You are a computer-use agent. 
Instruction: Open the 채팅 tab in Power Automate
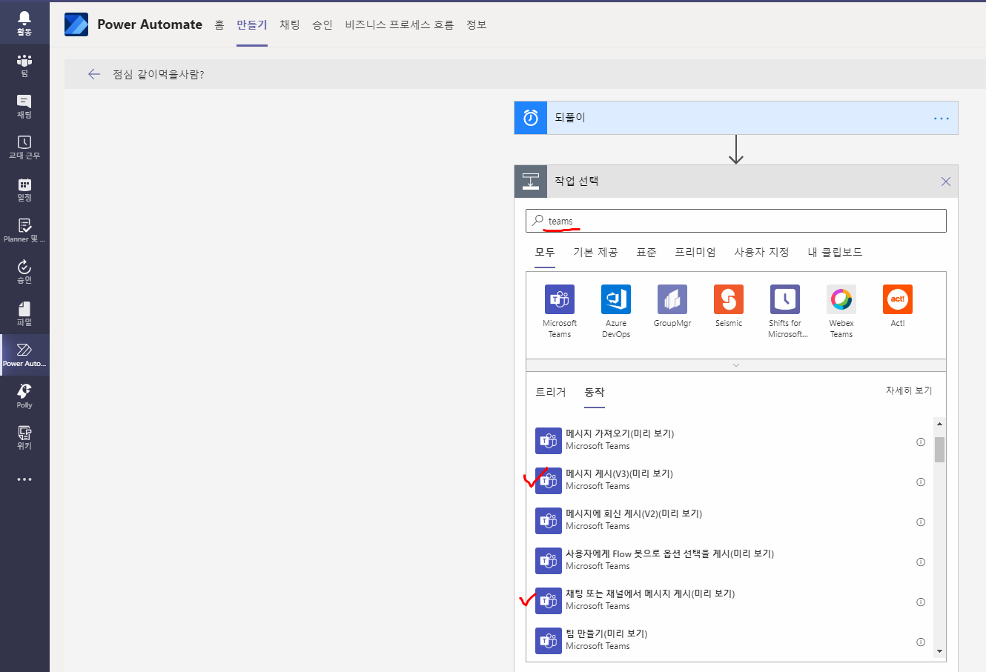(x=290, y=24)
